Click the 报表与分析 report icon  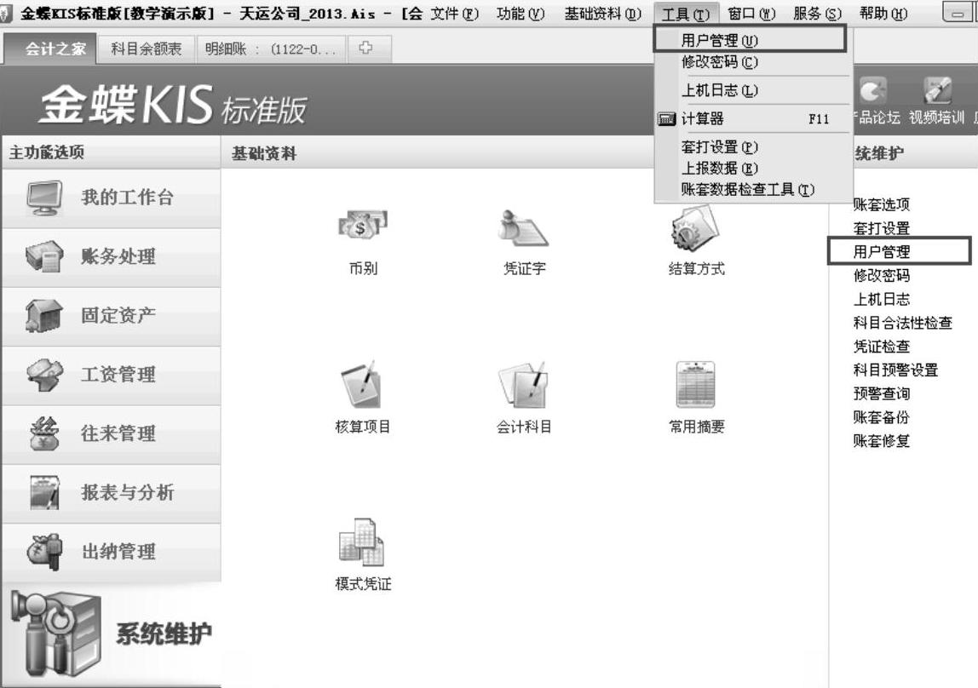coord(44,492)
